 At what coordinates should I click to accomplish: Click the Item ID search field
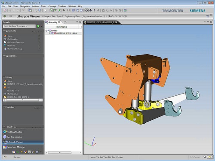[x=19, y=26]
